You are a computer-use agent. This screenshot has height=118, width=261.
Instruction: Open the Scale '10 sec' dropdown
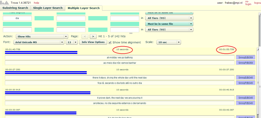(169, 42)
